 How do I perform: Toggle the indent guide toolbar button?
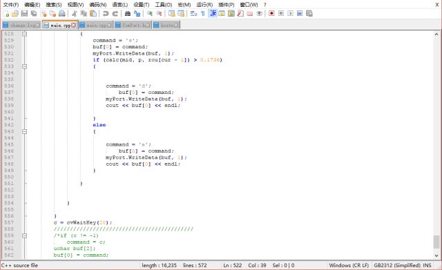[x=213, y=14]
